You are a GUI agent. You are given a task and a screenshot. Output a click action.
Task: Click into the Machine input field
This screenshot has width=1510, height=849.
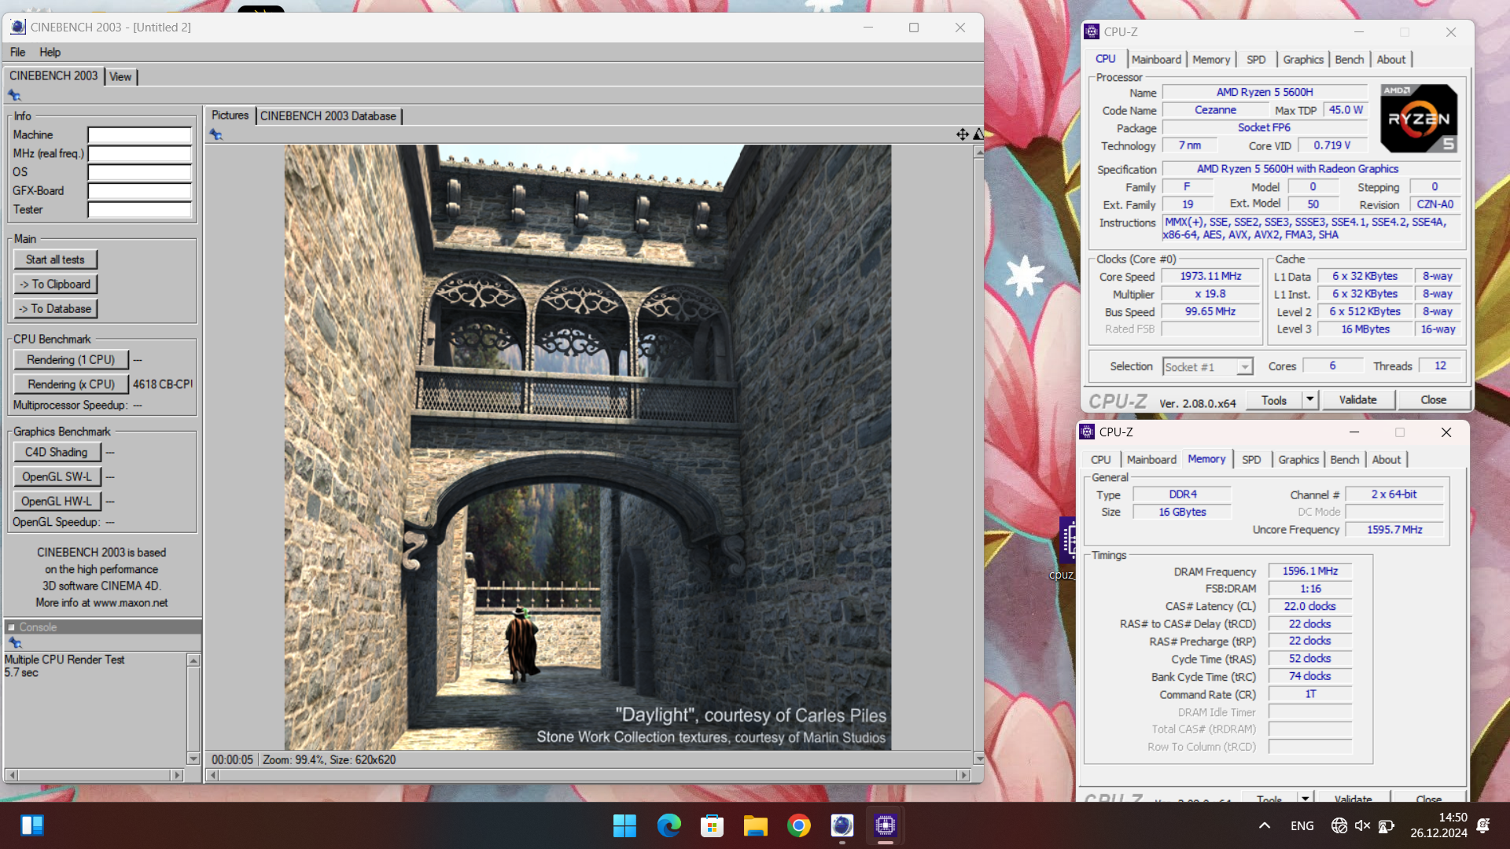[x=139, y=135]
